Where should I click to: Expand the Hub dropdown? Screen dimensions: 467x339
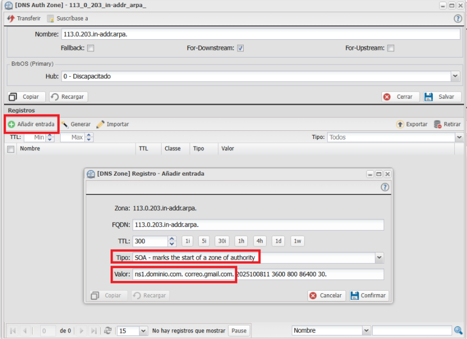click(x=455, y=76)
